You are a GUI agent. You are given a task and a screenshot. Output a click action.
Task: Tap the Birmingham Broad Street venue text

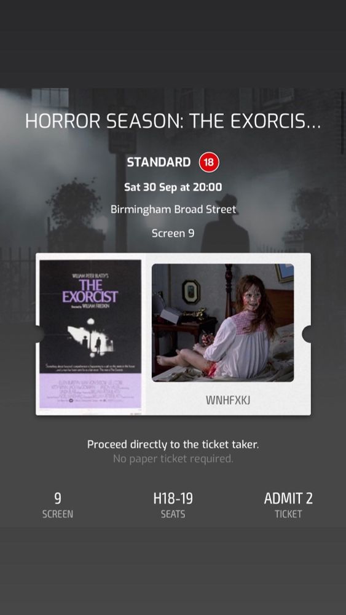pos(173,210)
